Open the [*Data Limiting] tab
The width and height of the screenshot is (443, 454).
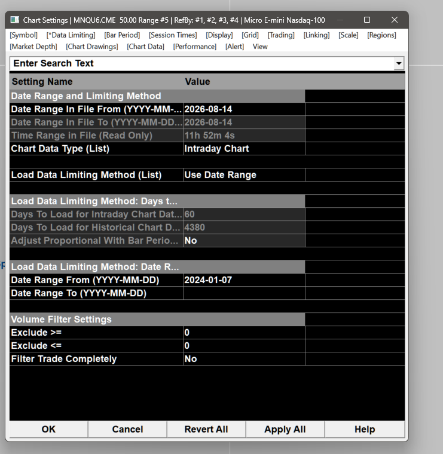tap(71, 35)
